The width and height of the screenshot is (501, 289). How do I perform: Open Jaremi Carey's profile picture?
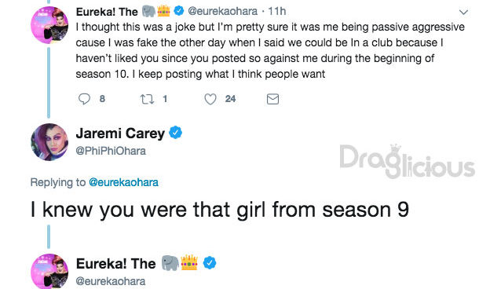coord(49,142)
